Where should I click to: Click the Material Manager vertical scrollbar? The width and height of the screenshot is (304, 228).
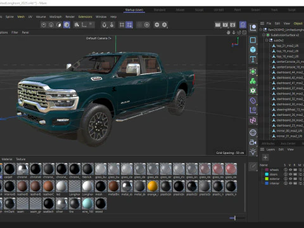pos(245,187)
